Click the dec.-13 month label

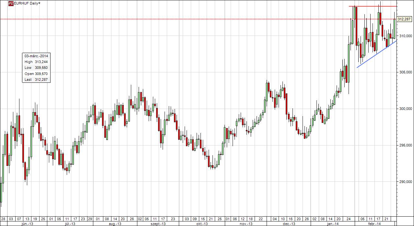(x=289, y=224)
